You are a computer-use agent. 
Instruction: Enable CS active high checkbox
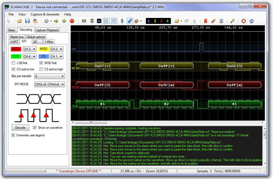coord(41,69)
